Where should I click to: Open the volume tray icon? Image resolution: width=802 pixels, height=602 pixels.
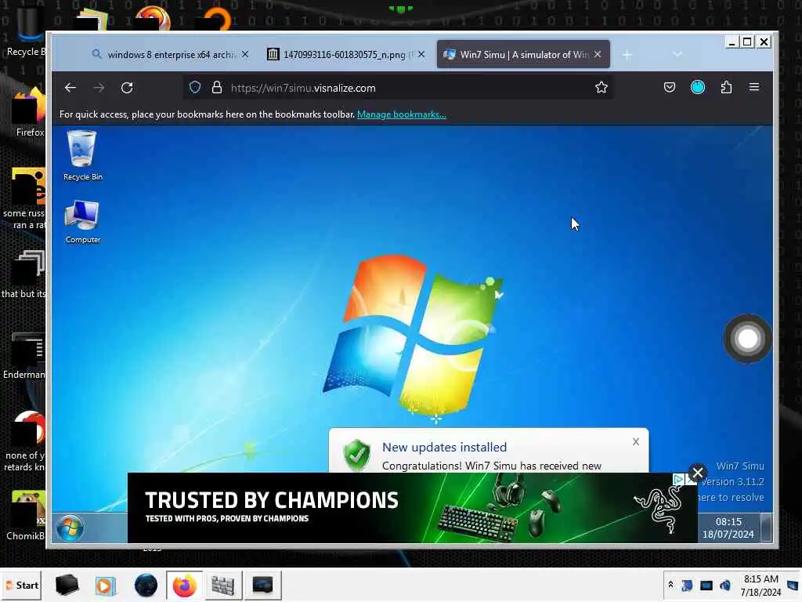[725, 585]
